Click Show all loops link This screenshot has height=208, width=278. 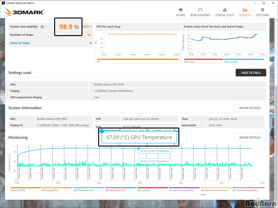[x=20, y=43]
